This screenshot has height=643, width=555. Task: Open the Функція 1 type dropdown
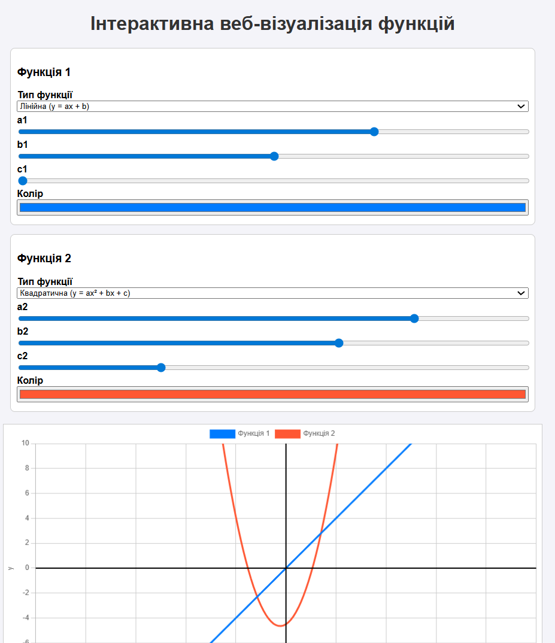pos(272,107)
